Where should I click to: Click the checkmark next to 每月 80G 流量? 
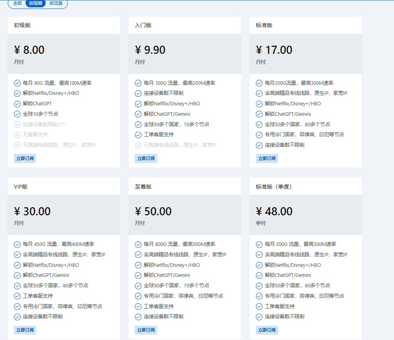point(17,83)
